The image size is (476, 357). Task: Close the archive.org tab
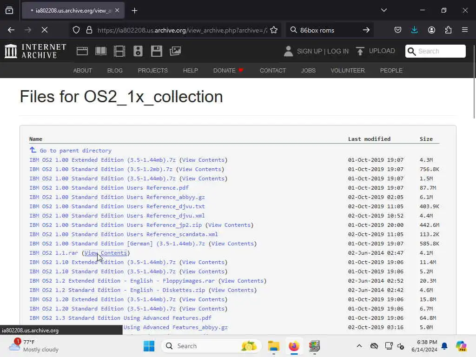(117, 11)
